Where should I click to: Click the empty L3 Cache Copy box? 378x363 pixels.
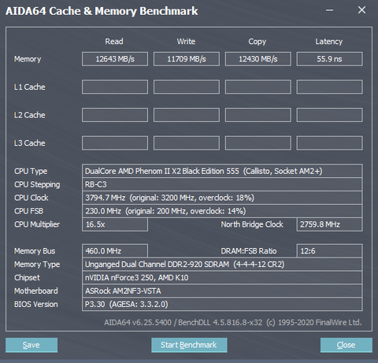[258, 143]
